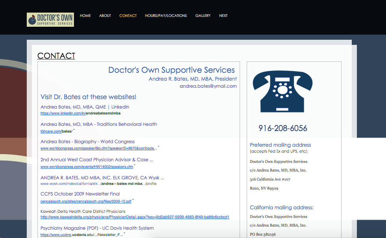This screenshot has width=386, height=238.
Task: Open the tbhcare.com/bates/ link
Action: click(56, 131)
